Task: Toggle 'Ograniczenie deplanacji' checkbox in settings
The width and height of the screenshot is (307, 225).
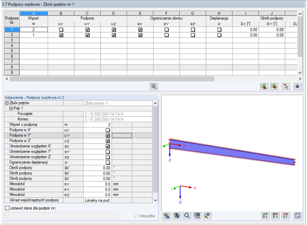Action: coord(108,162)
